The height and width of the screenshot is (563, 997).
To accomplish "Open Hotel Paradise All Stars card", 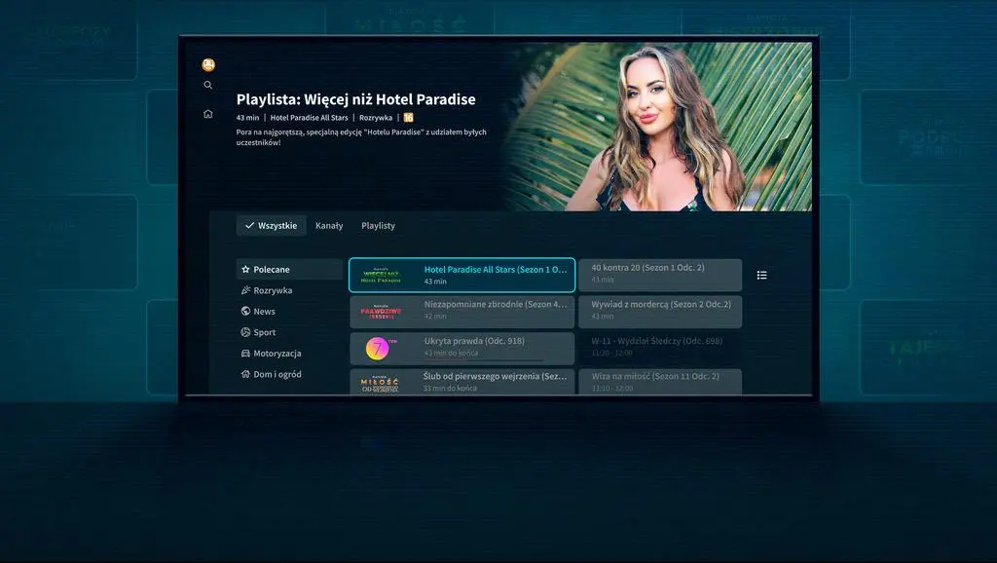I will (x=462, y=275).
